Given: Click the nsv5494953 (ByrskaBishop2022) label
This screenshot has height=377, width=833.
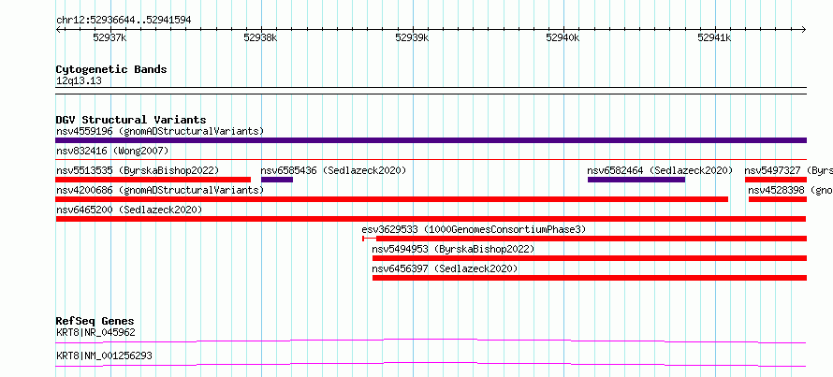Looking at the screenshot, I should 453,249.
